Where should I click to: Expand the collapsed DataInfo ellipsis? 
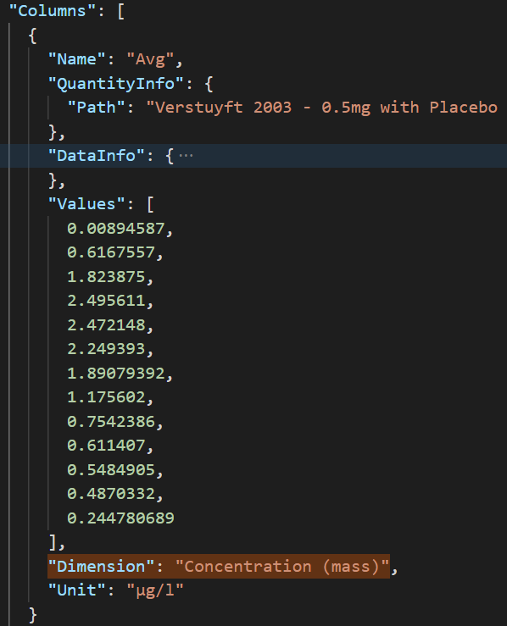click(186, 156)
